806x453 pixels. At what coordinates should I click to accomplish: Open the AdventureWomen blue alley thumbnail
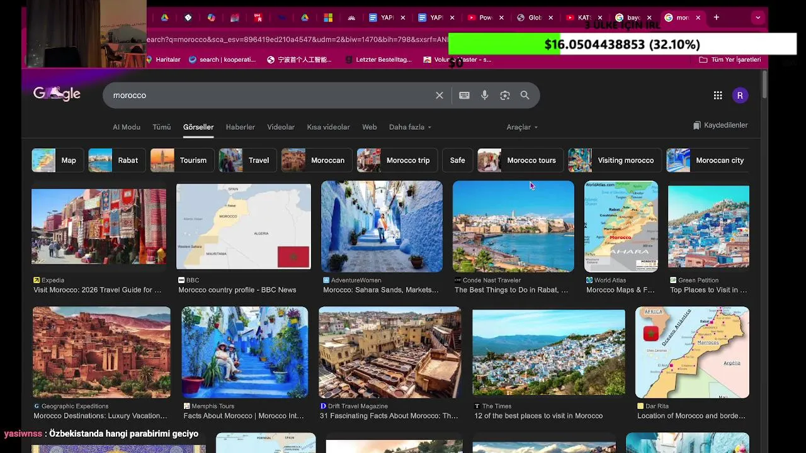[x=382, y=226]
